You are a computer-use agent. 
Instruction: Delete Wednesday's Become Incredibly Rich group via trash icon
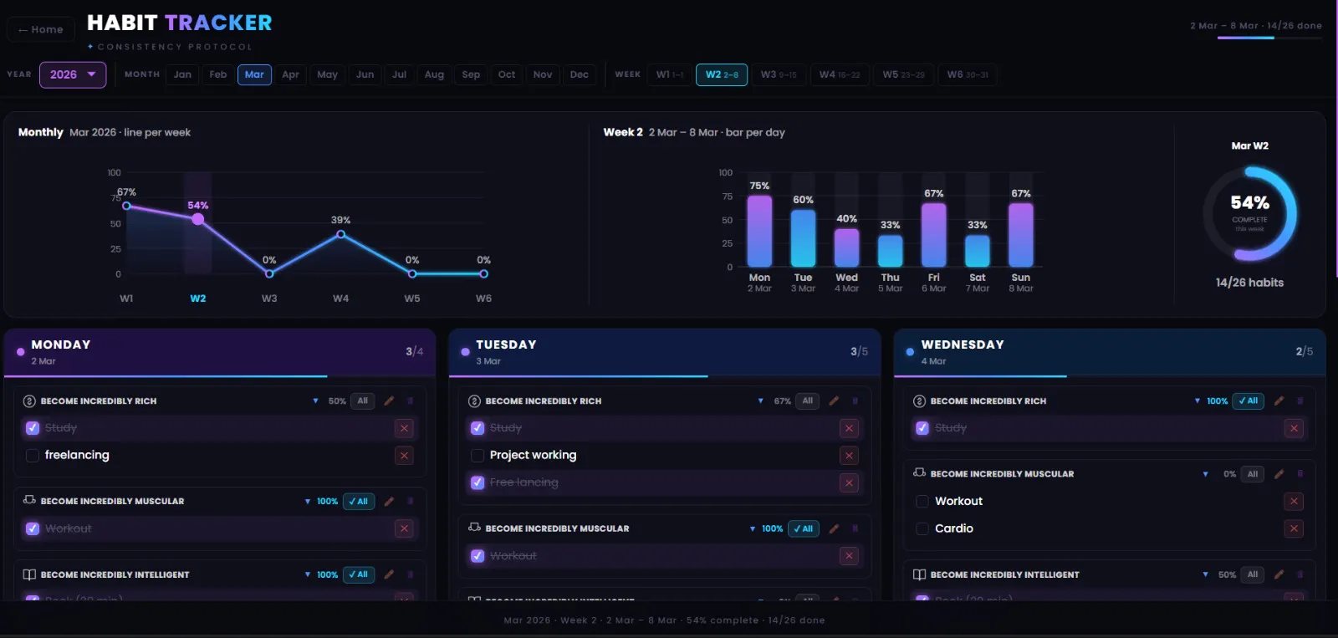[1300, 401]
